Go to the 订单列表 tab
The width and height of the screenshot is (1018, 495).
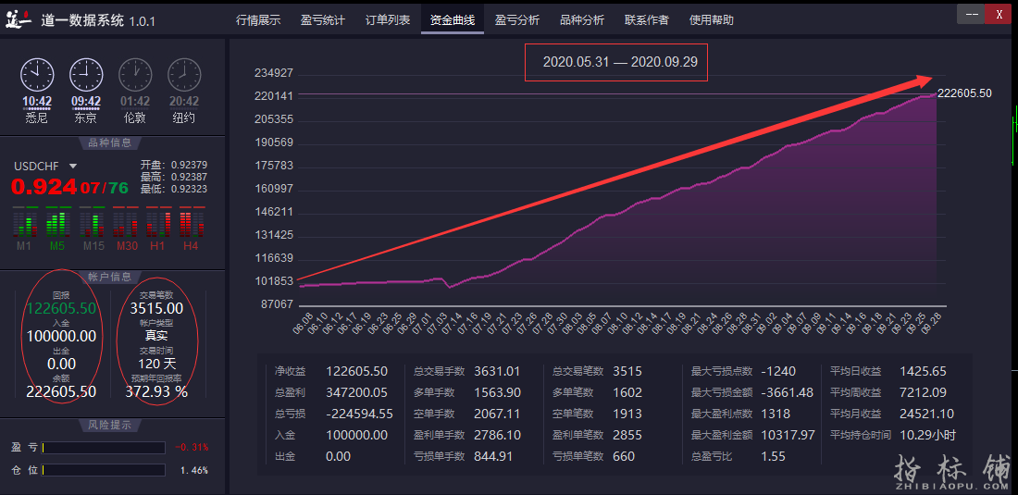coord(388,19)
